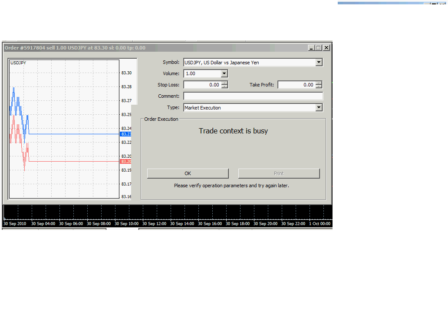Image resolution: width=448 pixels, height=325 pixels.
Task: Click the Take Profit input field
Action: click(296, 85)
